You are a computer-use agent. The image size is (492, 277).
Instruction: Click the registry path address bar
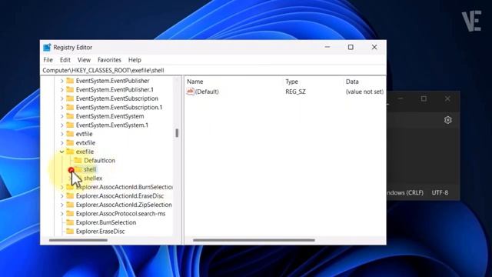pos(214,70)
